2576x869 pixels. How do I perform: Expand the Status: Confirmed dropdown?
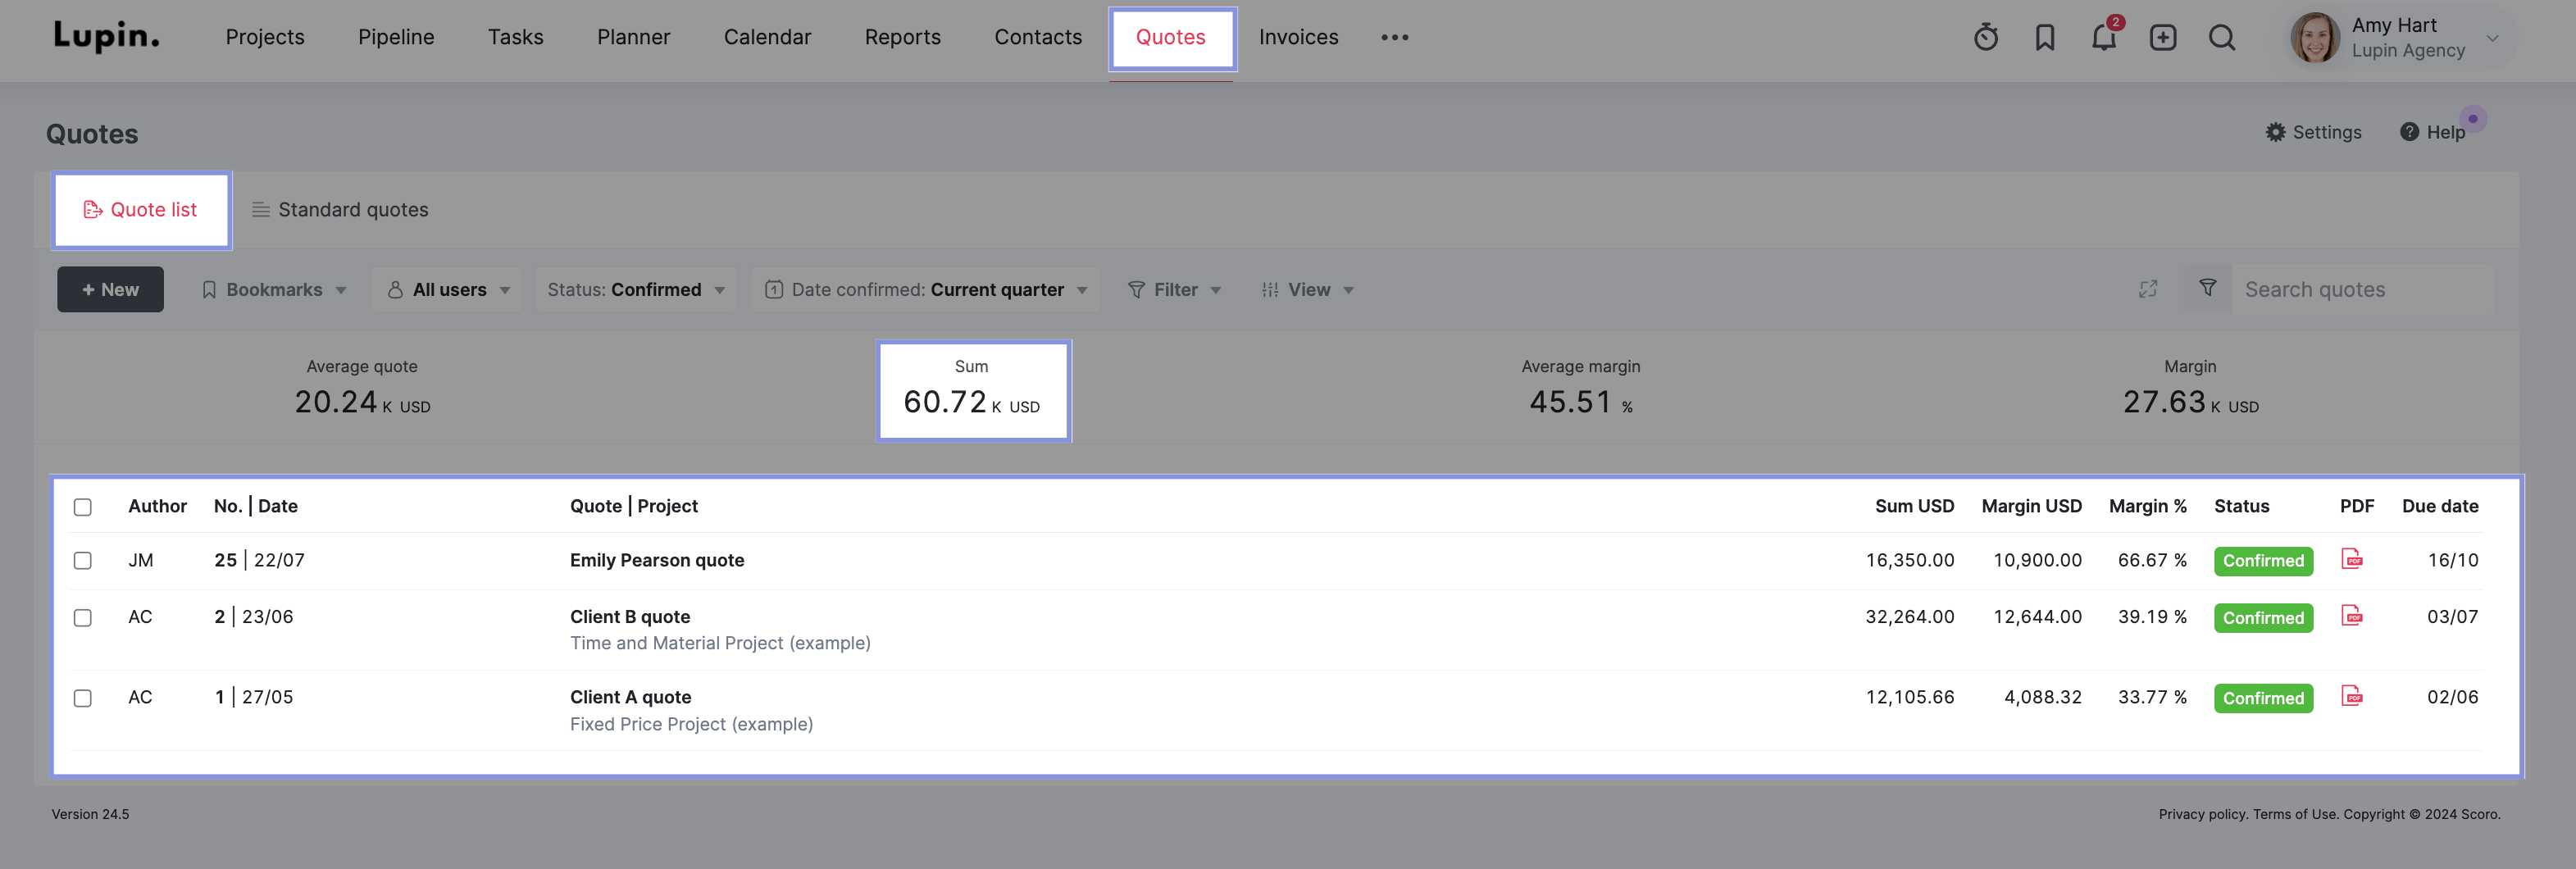pyautogui.click(x=635, y=290)
